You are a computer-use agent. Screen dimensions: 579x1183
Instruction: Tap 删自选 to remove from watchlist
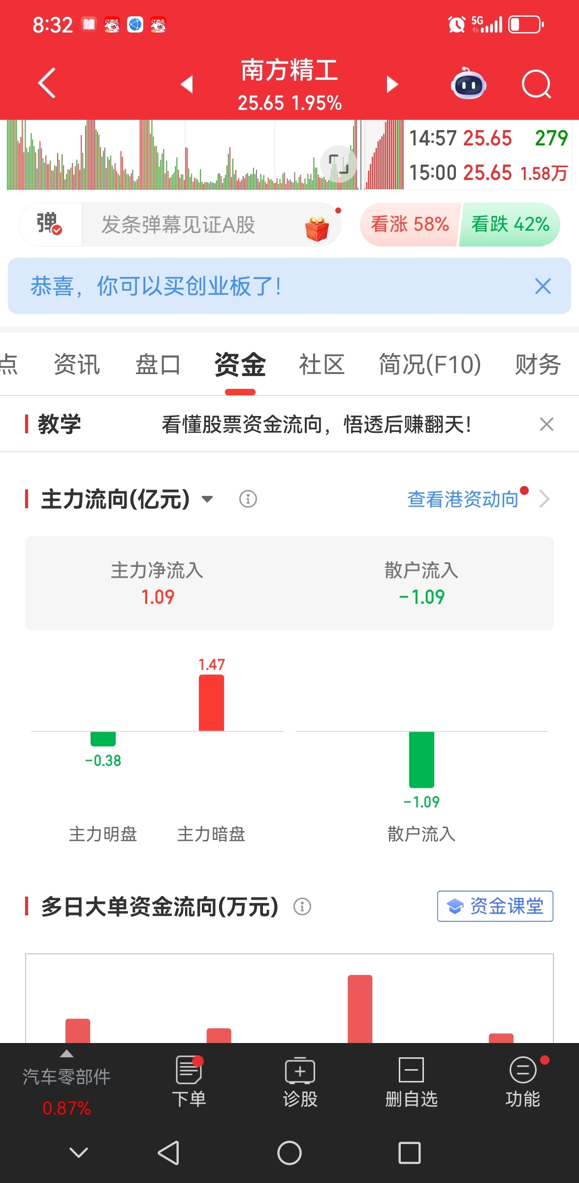411,1082
